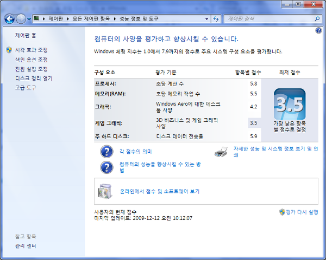Open the recent pages dropdown beside Forward

click(29, 19)
